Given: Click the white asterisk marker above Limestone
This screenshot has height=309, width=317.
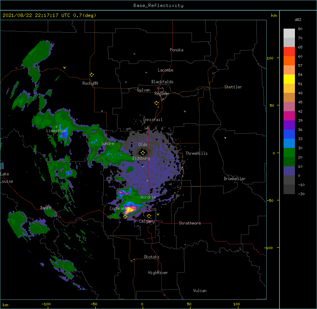Looking at the screenshot, I should coord(56,127).
